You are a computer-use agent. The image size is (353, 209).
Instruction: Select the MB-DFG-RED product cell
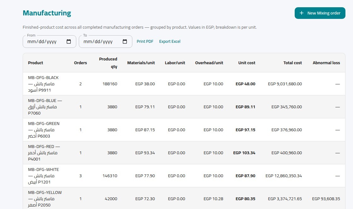click(46, 153)
